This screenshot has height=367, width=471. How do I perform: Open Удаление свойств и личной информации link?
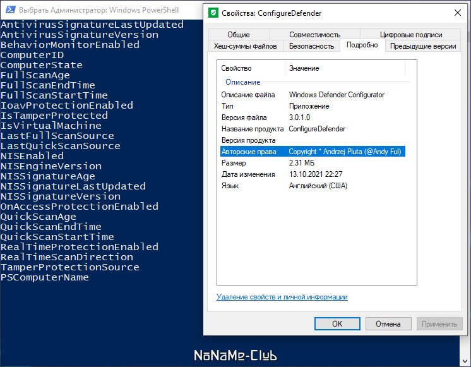click(282, 297)
